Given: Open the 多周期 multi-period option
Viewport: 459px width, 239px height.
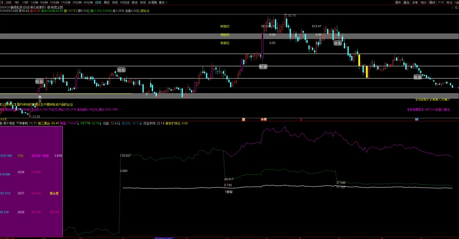Looking at the screenshot, I should pos(152,3).
